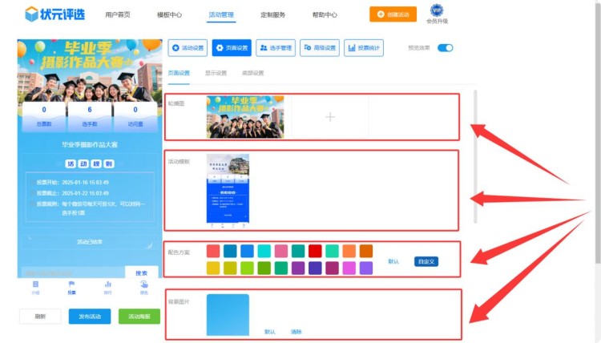The height and width of the screenshot is (343, 601).
Task: Click the orange 创建活动 button
Action: point(393,14)
